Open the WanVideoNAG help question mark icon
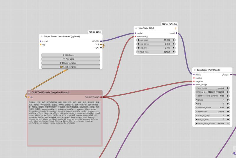 click(175, 28)
